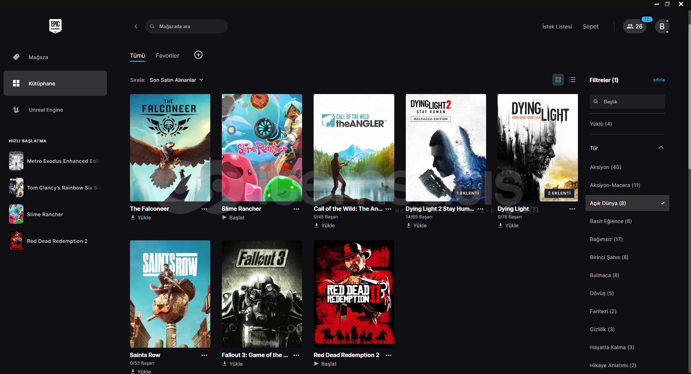Select the Tümü tab
Image resolution: width=691 pixels, height=374 pixels.
point(138,55)
